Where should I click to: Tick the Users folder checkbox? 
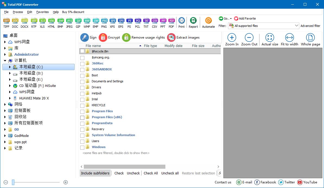tap(82, 142)
